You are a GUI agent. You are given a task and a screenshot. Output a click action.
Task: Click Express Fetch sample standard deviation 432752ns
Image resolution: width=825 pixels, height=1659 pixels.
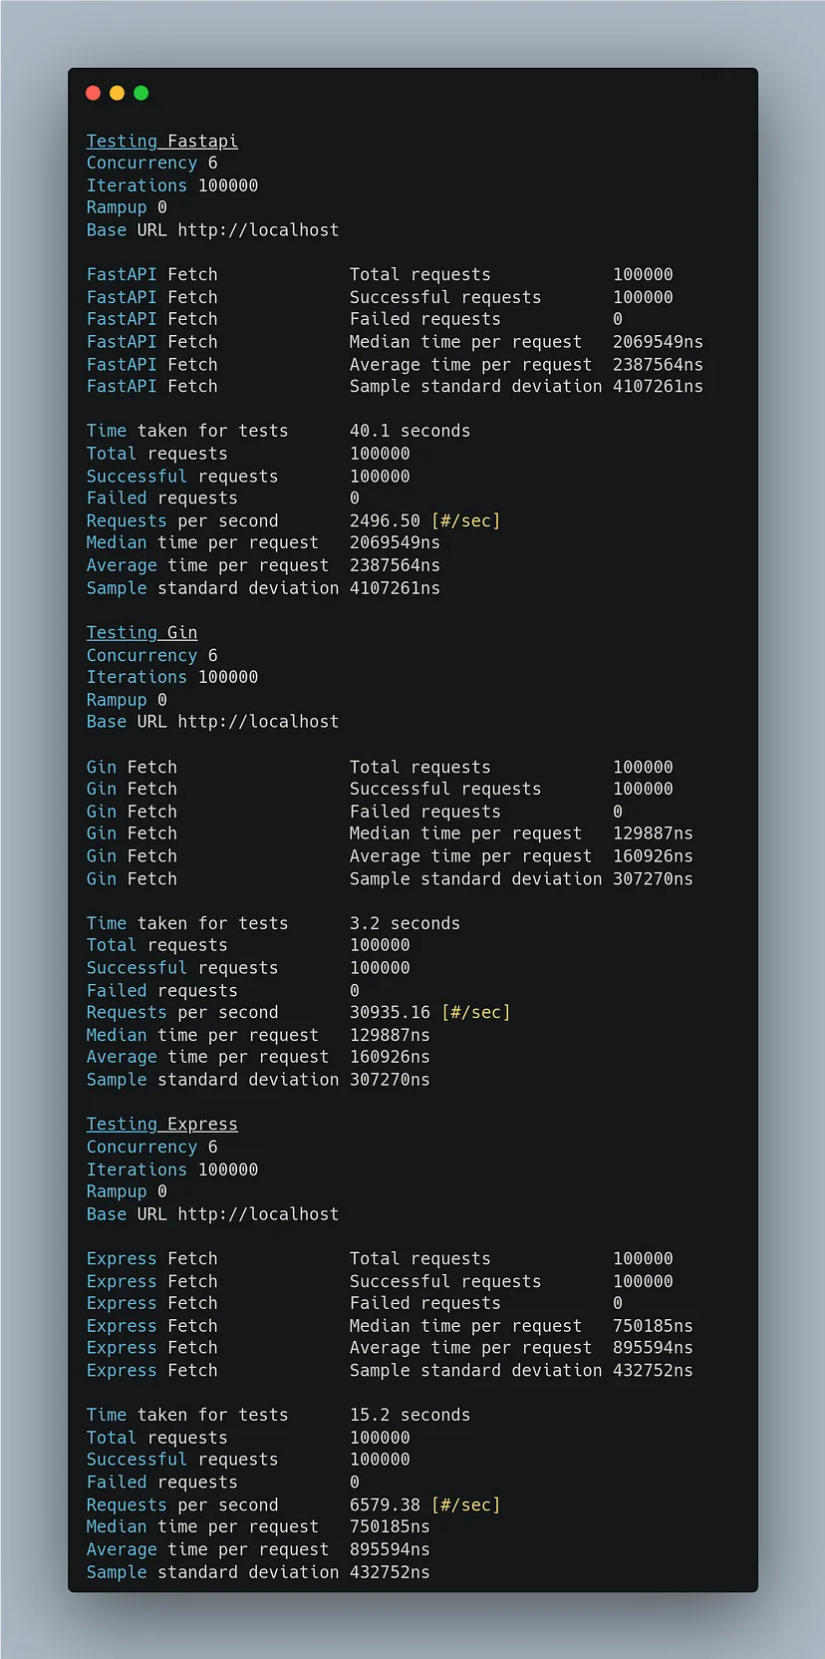pyautogui.click(x=653, y=1371)
